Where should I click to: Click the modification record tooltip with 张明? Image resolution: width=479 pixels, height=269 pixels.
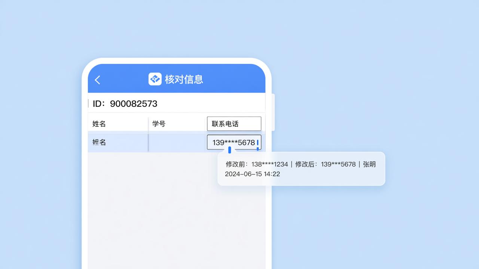[x=301, y=168]
